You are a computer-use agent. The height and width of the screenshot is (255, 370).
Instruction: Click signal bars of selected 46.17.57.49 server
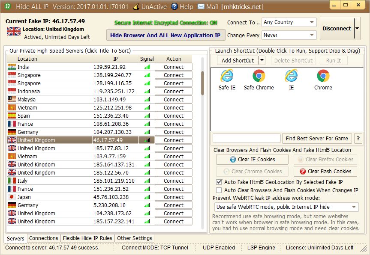147,140
